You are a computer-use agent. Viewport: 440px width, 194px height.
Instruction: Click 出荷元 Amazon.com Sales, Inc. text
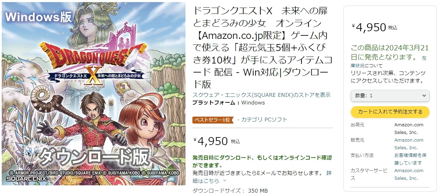click(x=409, y=128)
